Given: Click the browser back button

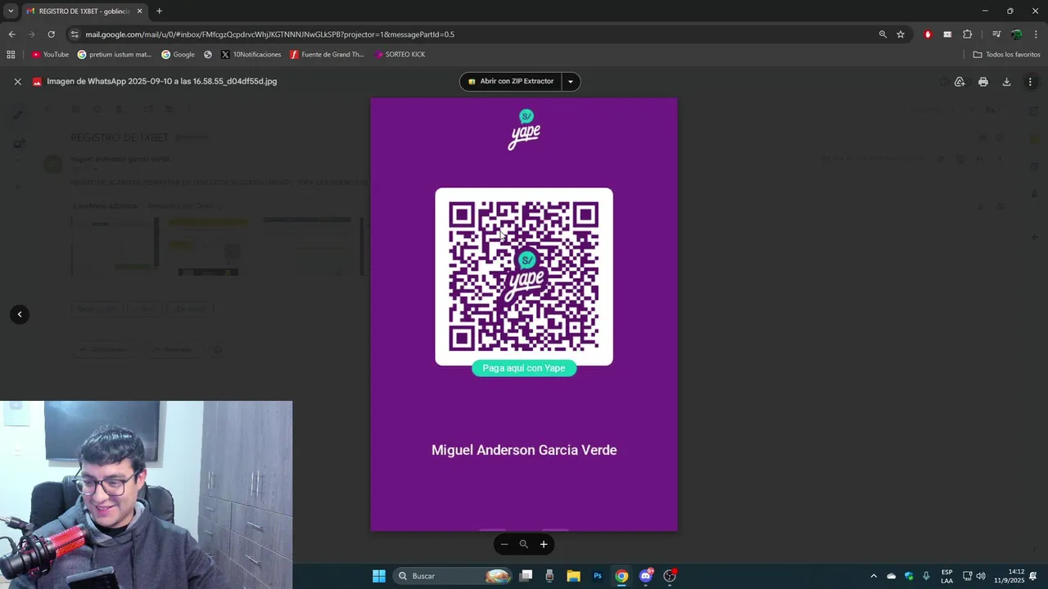Looking at the screenshot, I should coord(11,34).
